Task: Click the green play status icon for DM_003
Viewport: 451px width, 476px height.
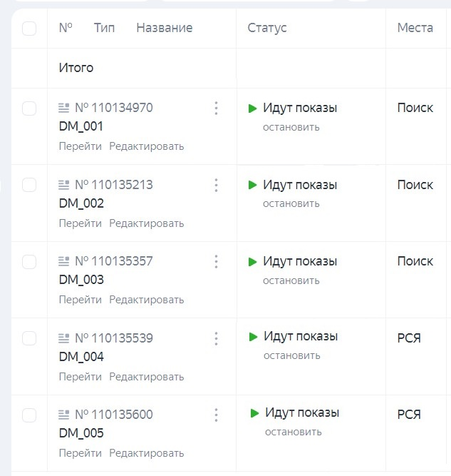Action: [252, 262]
